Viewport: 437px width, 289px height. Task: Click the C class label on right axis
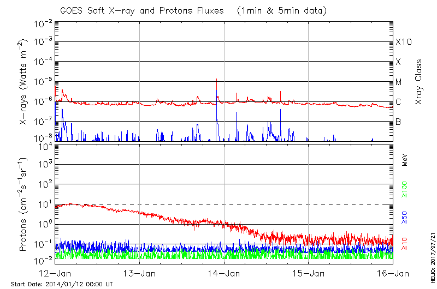pyautogui.click(x=398, y=103)
